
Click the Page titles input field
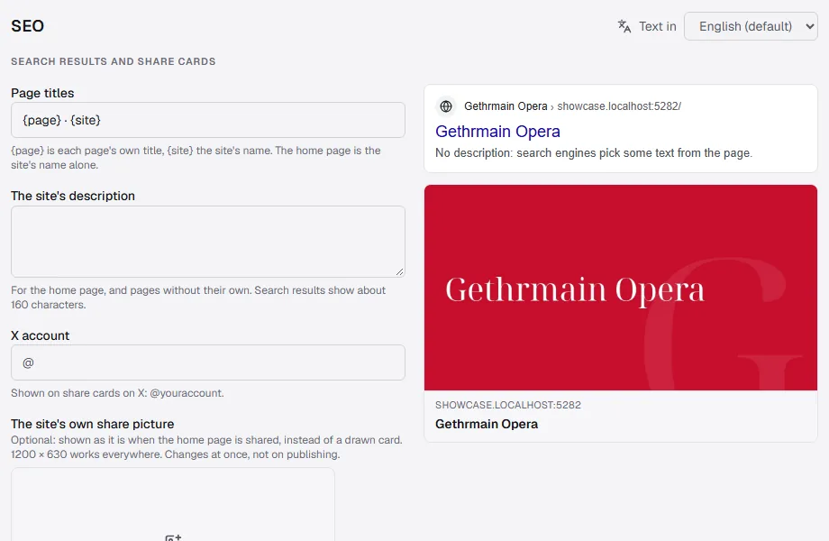[208, 120]
